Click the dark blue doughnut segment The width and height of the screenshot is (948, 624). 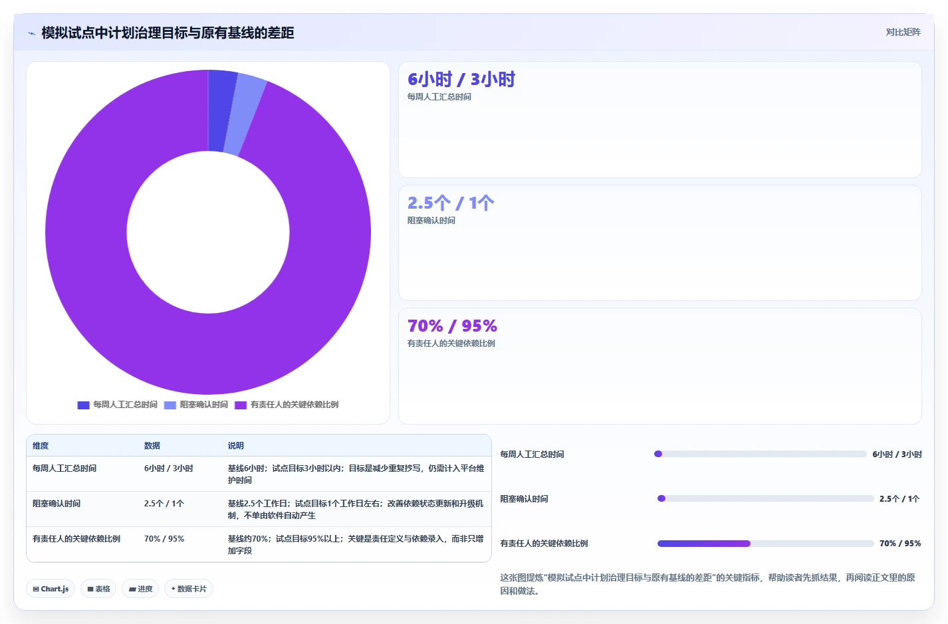[x=222, y=110]
